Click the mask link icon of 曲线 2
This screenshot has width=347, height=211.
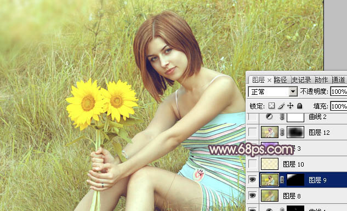(282, 117)
